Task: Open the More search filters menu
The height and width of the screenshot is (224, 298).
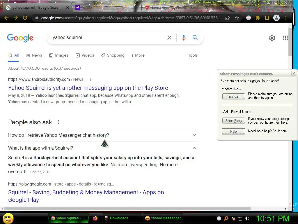Action: pos(138,55)
